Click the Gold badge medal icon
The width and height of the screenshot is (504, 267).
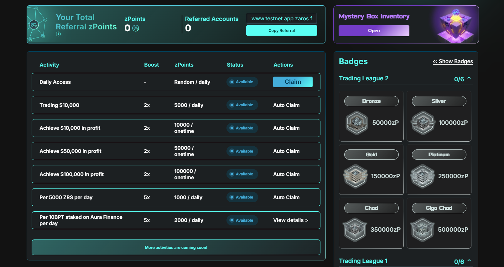click(356, 176)
